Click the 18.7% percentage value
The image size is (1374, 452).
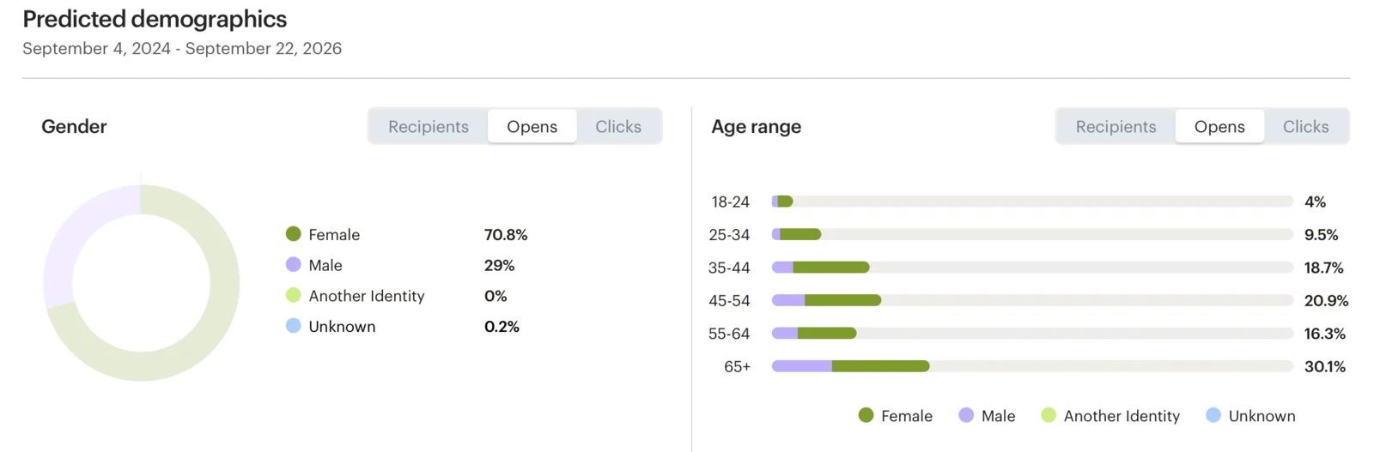[1323, 268]
